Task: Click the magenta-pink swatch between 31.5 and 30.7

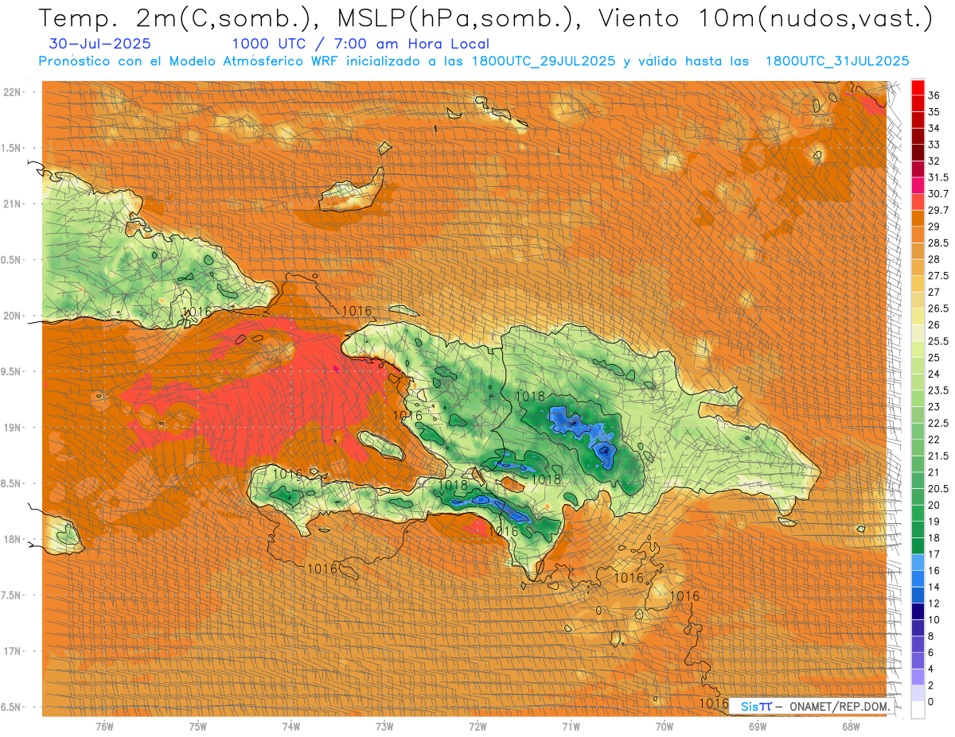Action: coord(918,185)
